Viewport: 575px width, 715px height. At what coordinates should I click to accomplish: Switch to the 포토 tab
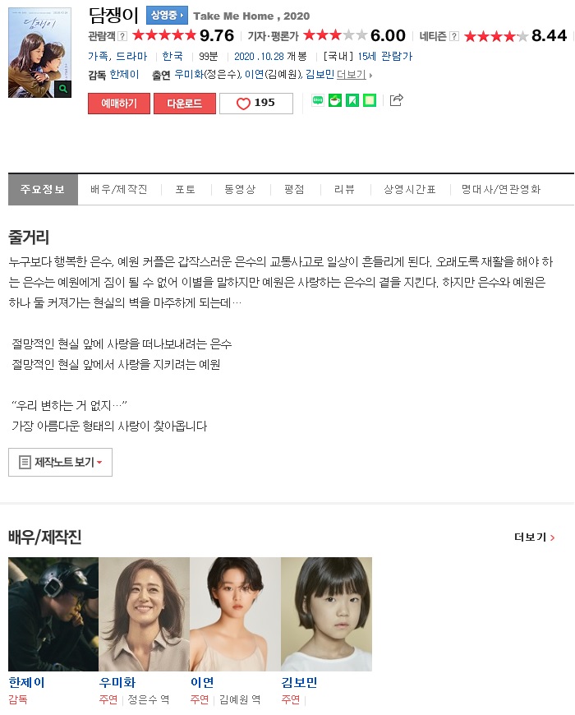click(186, 189)
